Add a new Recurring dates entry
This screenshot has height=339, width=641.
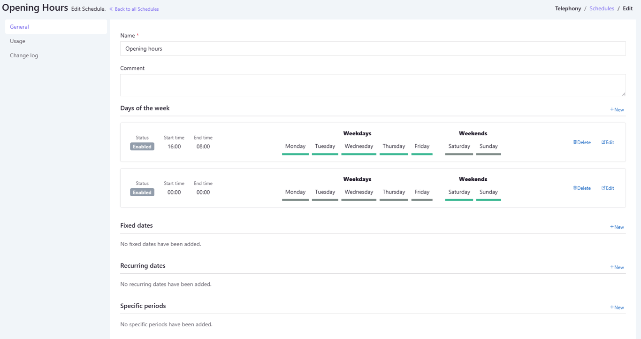pyautogui.click(x=617, y=267)
